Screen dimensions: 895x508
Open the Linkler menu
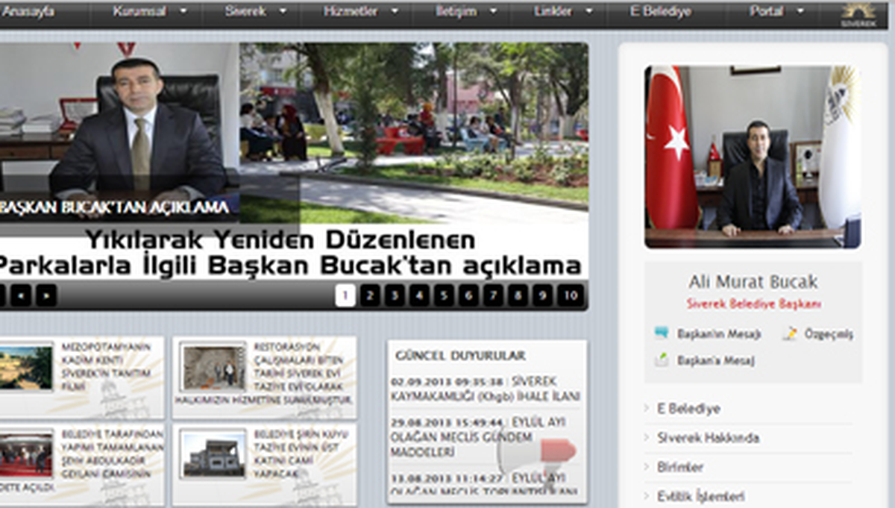pyautogui.click(x=553, y=12)
